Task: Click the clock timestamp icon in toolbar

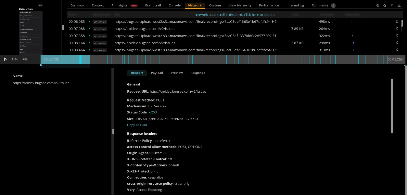Action: click(x=377, y=5)
